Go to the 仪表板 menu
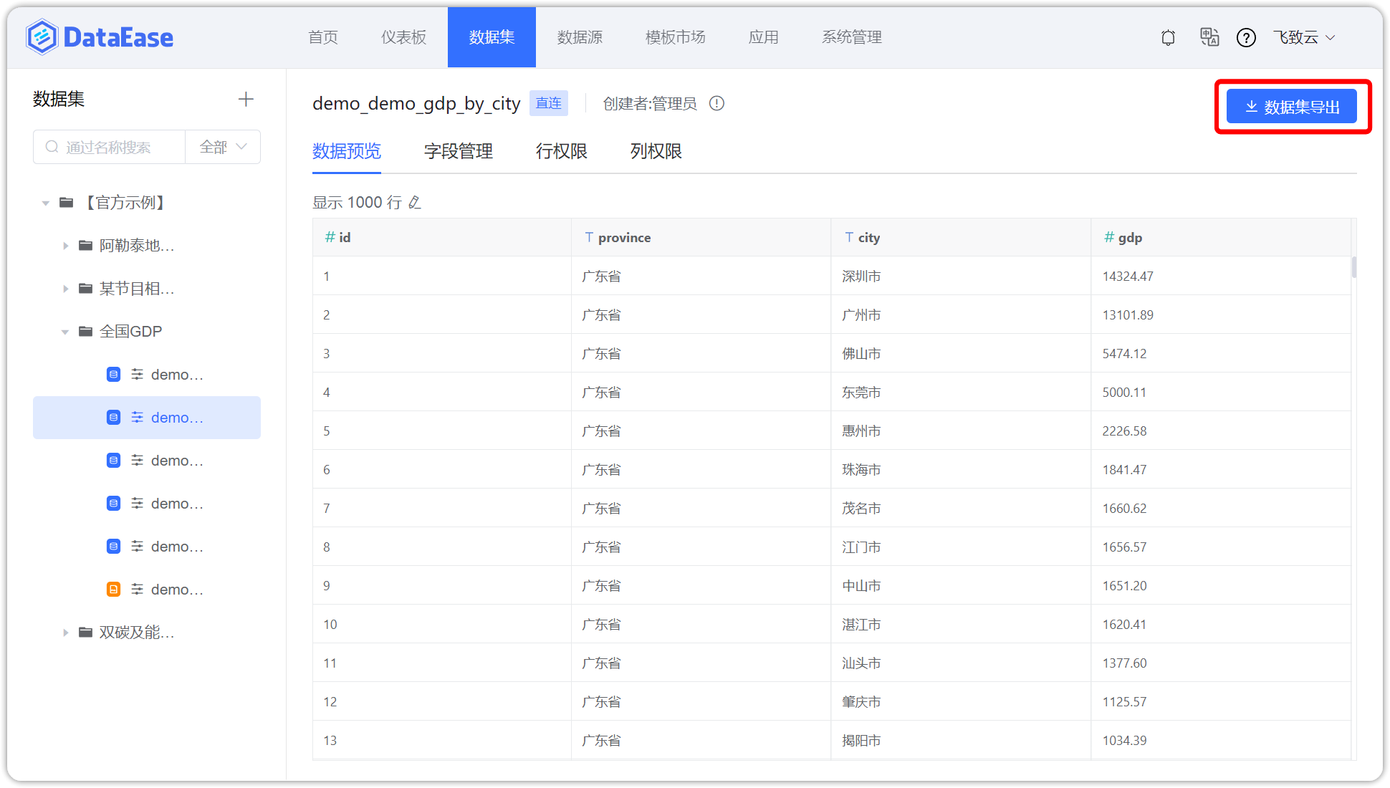The width and height of the screenshot is (1390, 788). pos(403,37)
